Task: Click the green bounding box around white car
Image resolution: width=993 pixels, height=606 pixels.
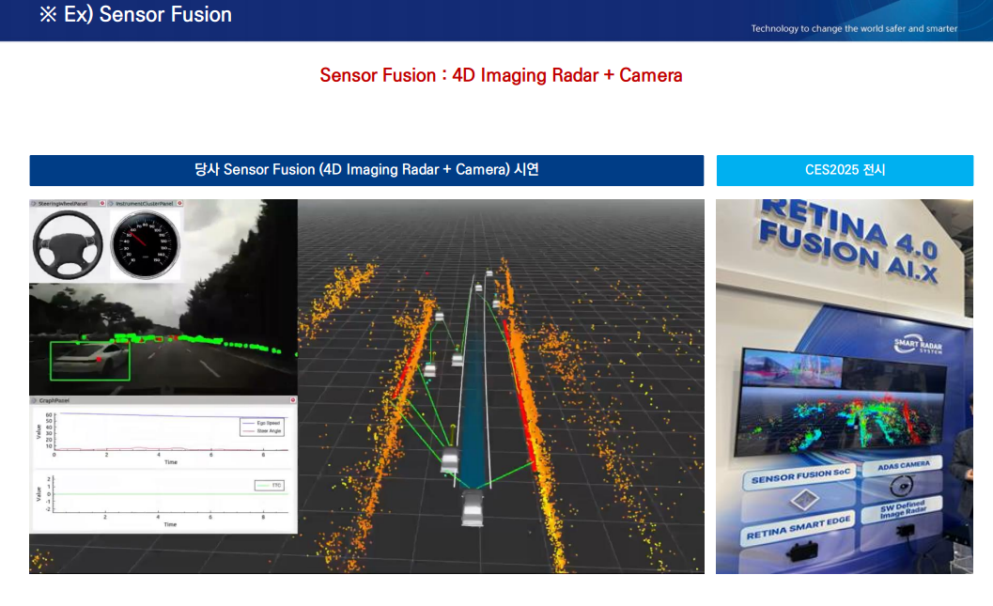Action: click(90, 361)
